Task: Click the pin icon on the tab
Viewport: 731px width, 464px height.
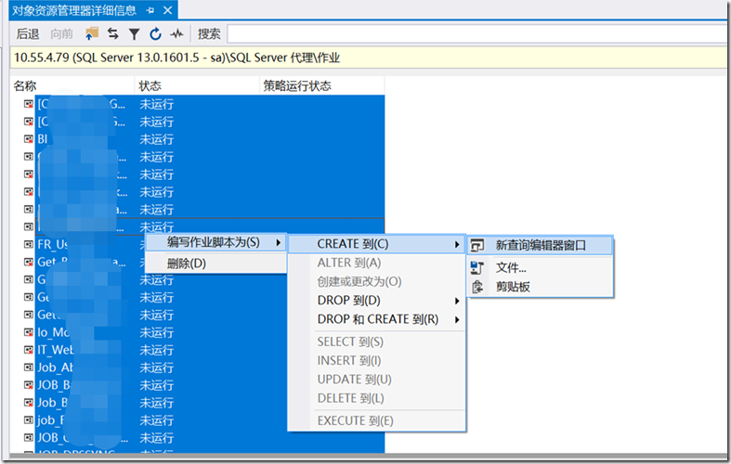Action: [x=150, y=10]
